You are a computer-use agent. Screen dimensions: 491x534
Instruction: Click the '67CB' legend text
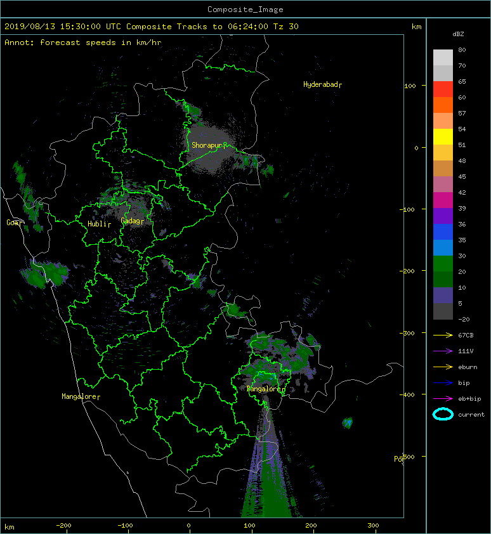click(466, 335)
